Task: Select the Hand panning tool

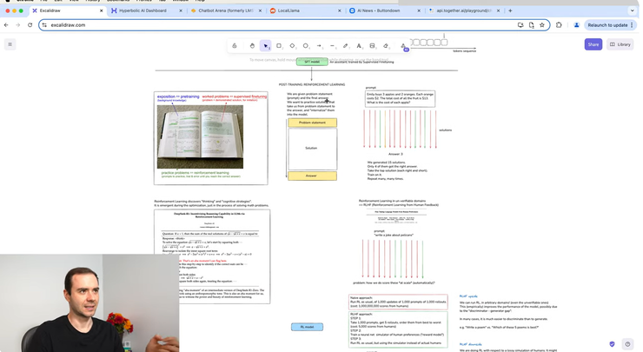Action: pyautogui.click(x=252, y=46)
